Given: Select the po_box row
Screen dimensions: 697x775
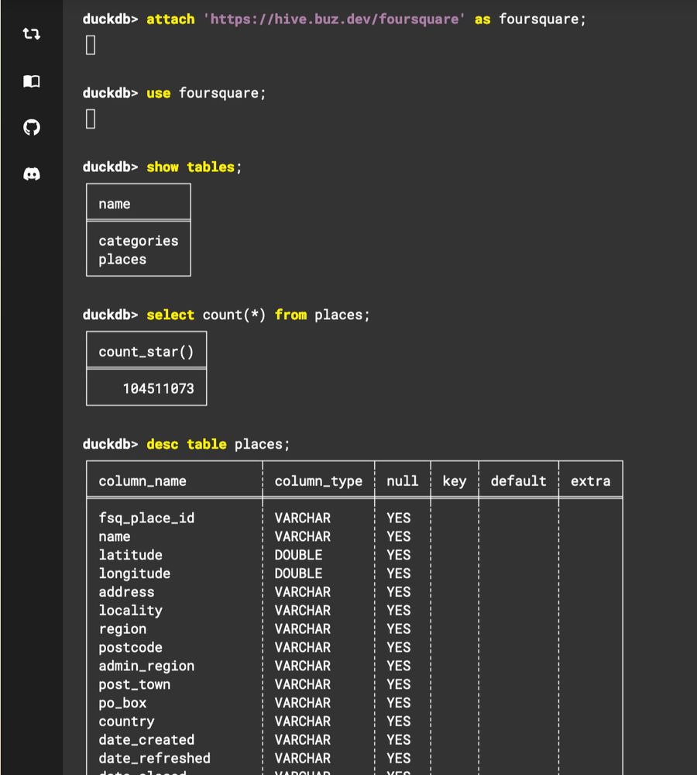Looking at the screenshot, I should tap(354, 703).
